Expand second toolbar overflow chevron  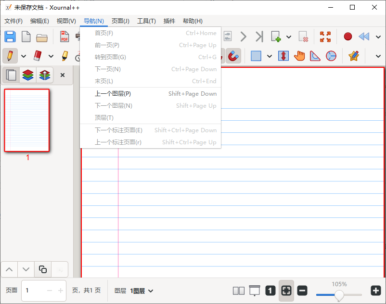pyautogui.click(x=378, y=56)
